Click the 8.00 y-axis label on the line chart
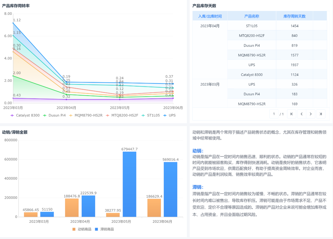 [8, 14]
